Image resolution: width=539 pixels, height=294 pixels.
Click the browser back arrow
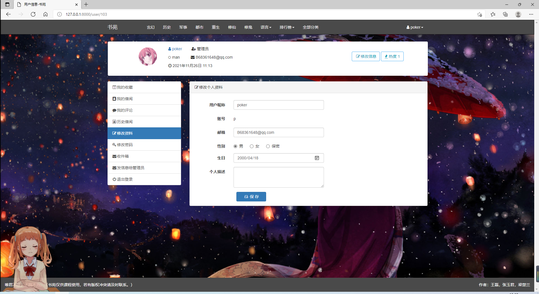[8, 14]
